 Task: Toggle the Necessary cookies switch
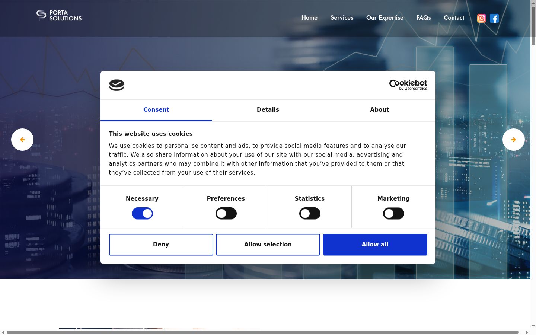pos(142,214)
